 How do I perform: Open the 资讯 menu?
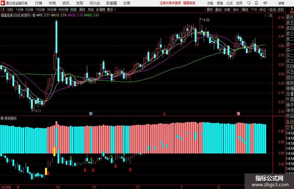66,3
